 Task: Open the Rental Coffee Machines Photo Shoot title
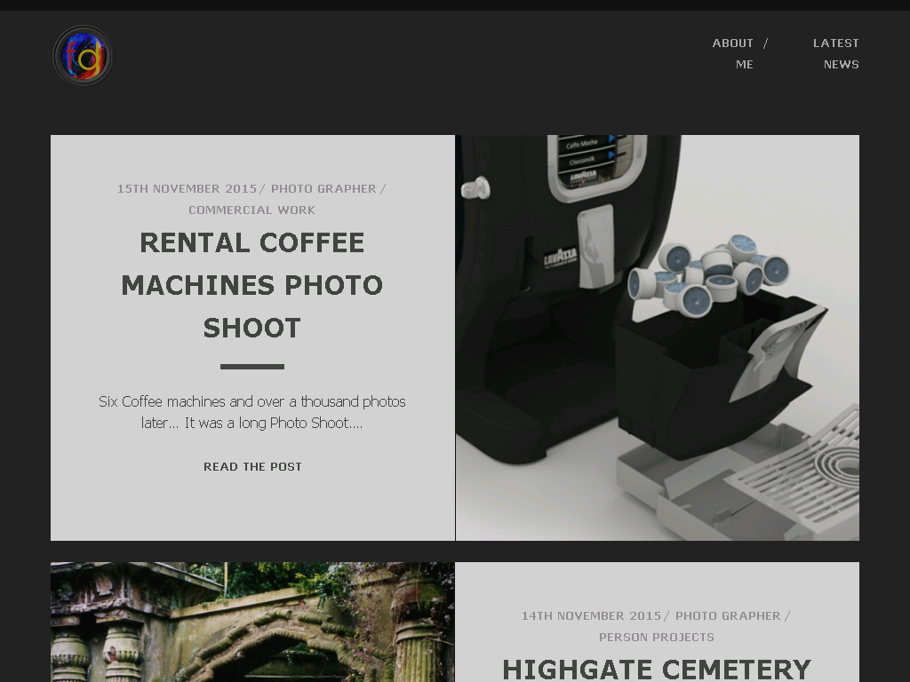coord(251,285)
